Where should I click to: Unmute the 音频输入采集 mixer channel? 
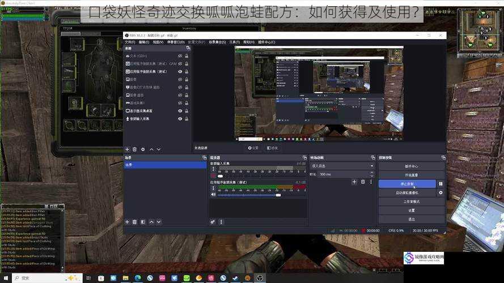point(213,176)
